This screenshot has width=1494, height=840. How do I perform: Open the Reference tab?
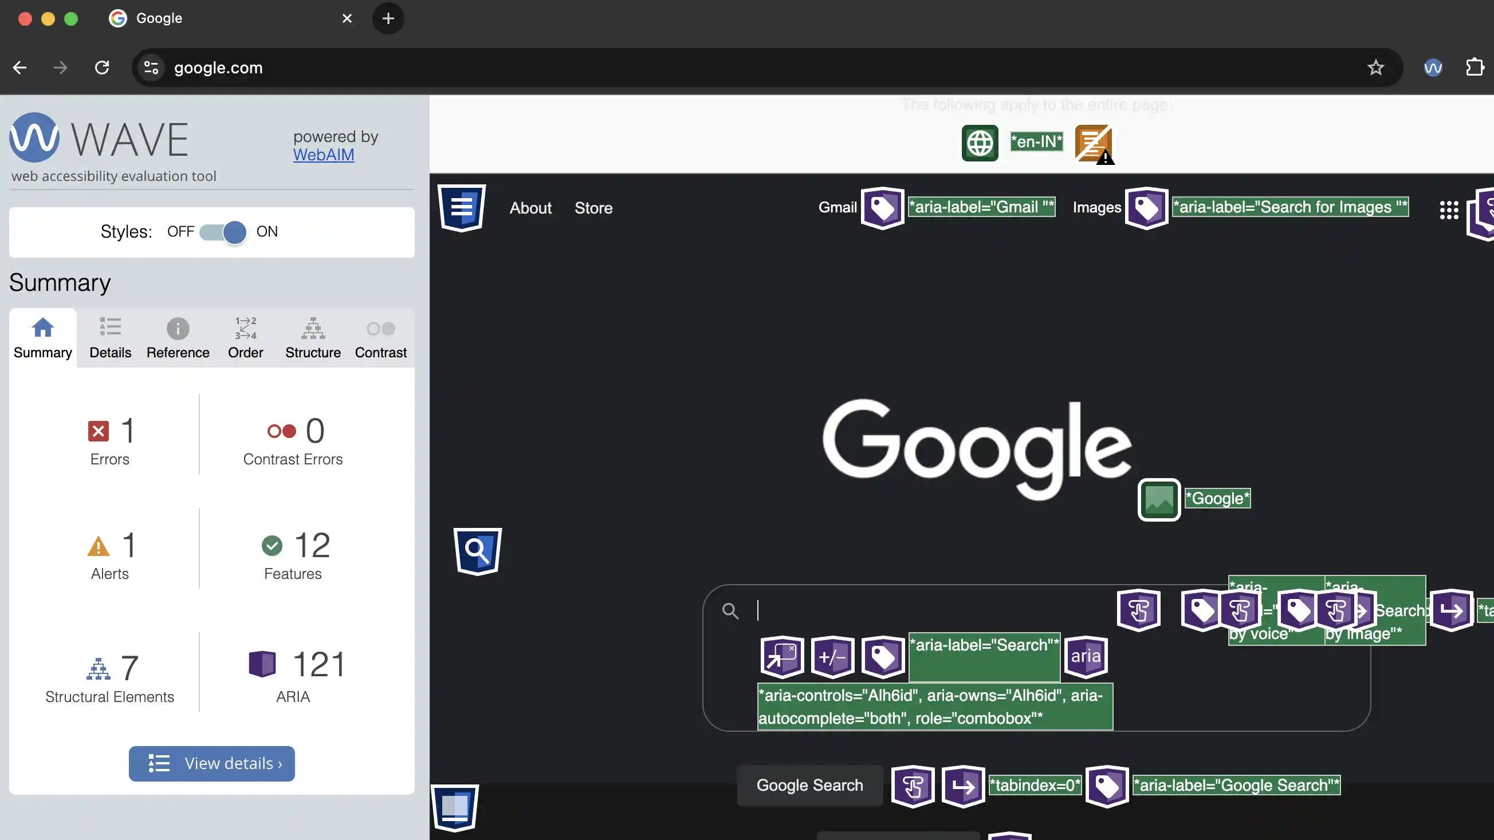[x=178, y=338]
